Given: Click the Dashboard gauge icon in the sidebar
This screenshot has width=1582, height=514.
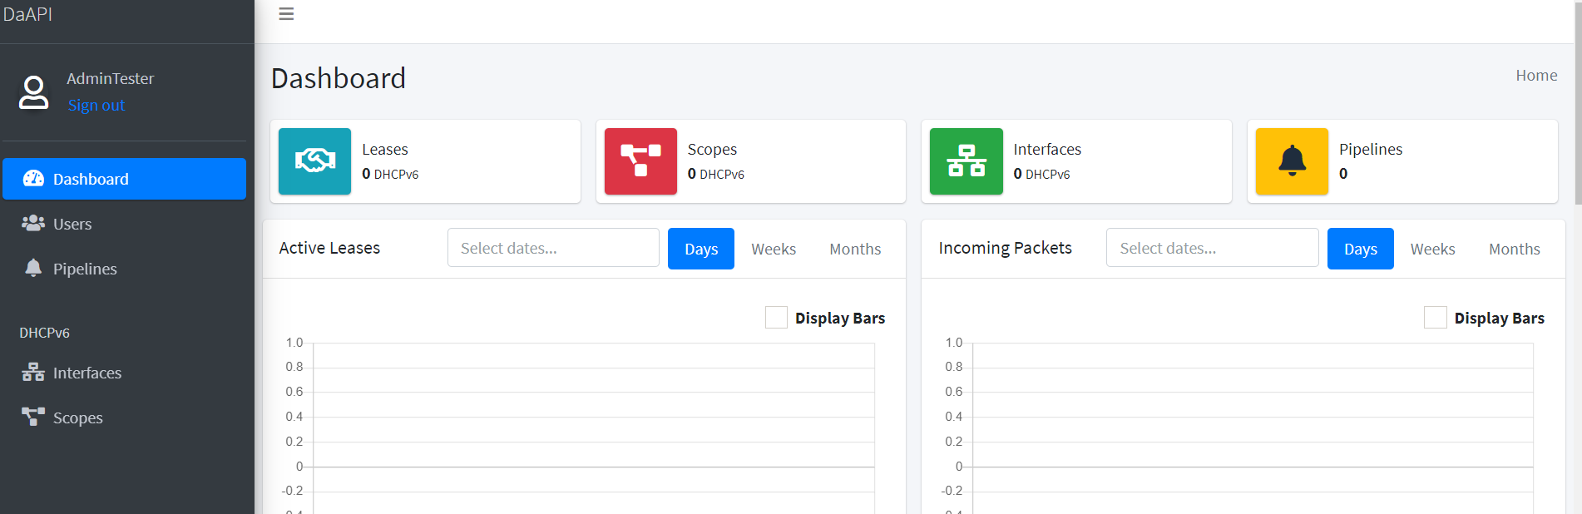Looking at the screenshot, I should coord(33,178).
